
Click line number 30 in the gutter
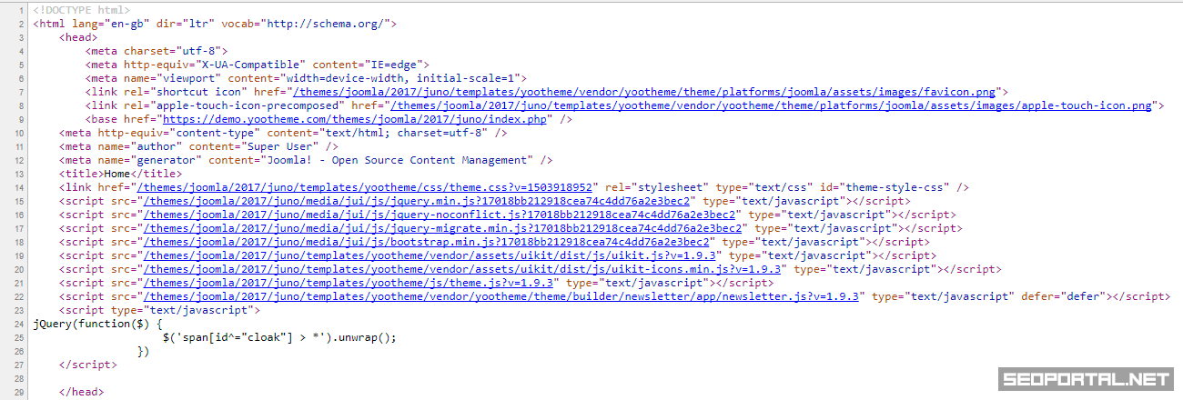[x=19, y=392]
